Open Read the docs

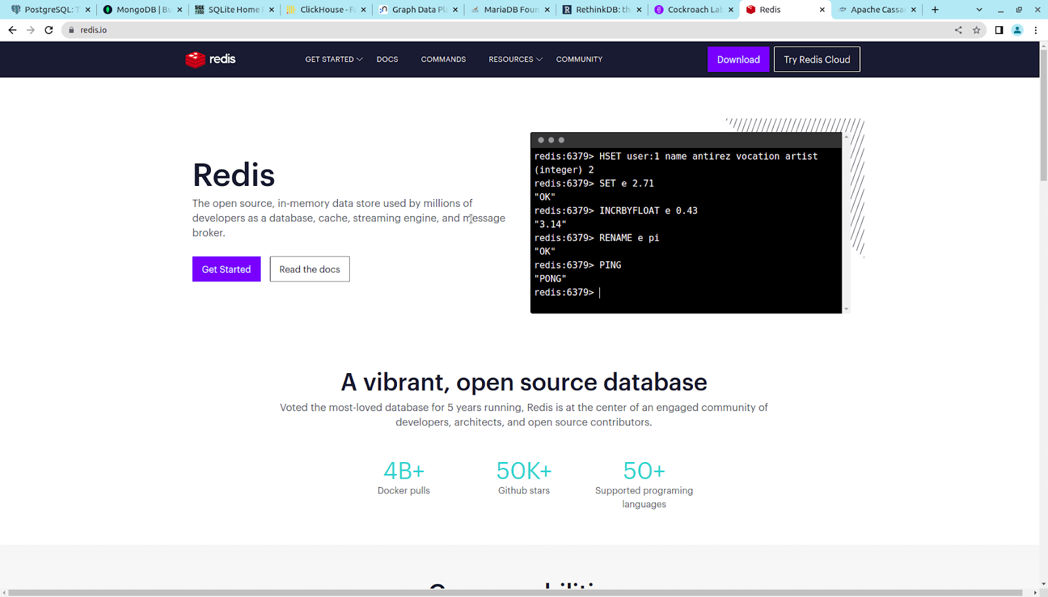click(x=309, y=268)
